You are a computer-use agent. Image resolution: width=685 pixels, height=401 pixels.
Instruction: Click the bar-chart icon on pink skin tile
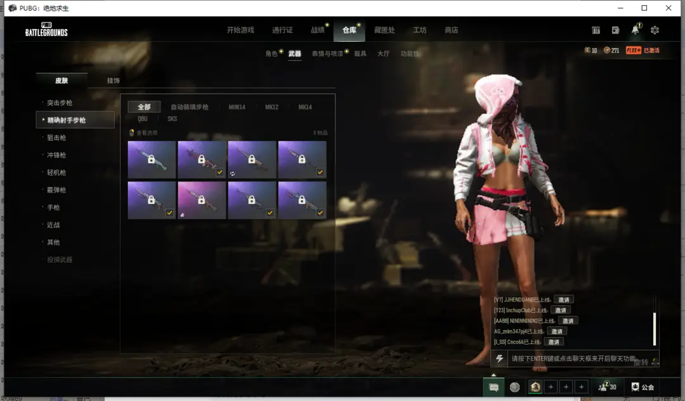(182, 215)
